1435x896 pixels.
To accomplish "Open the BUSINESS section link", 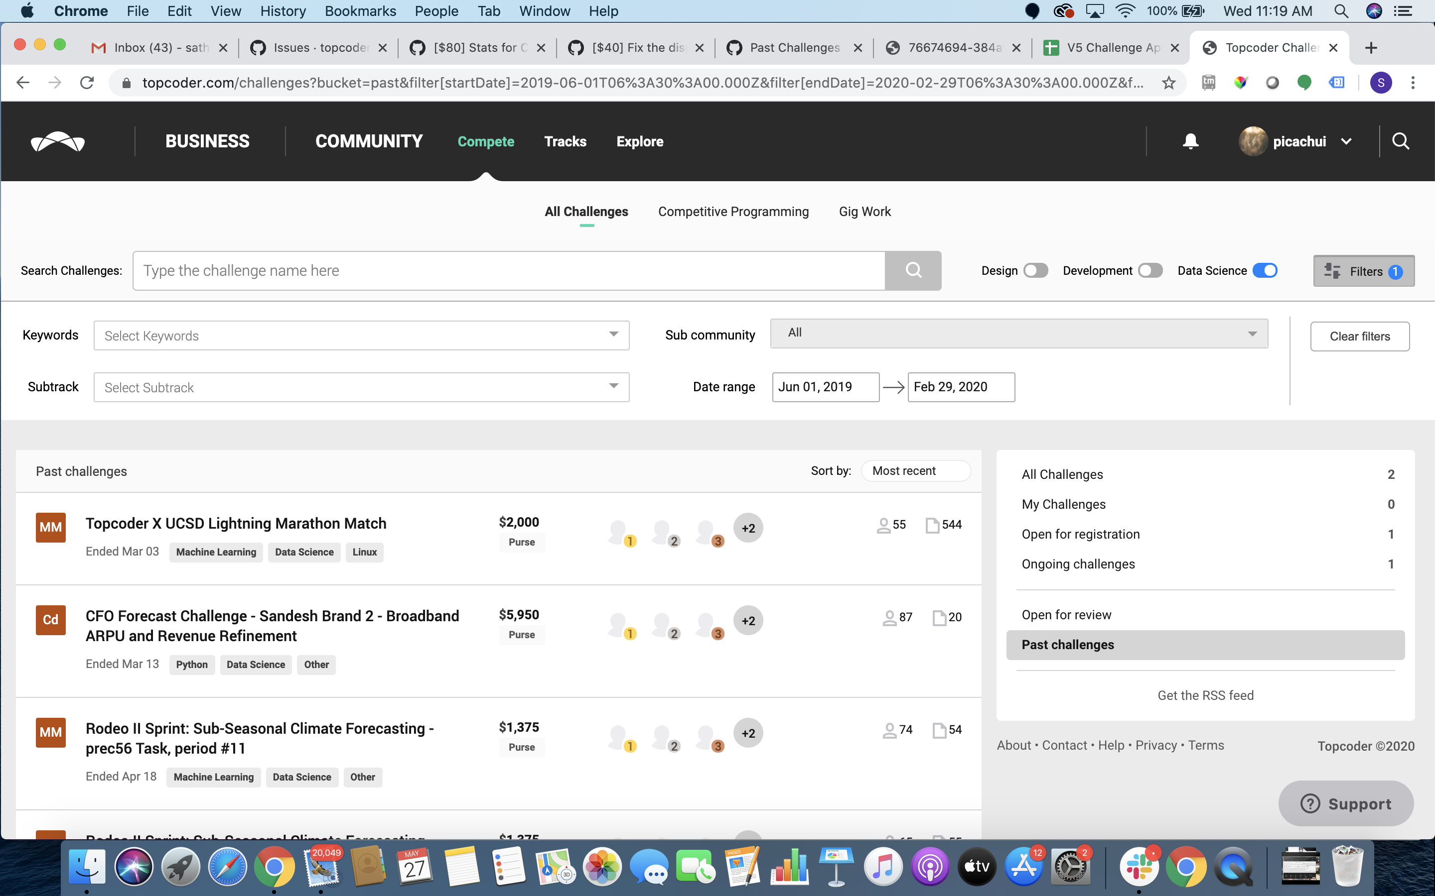I will click(207, 142).
